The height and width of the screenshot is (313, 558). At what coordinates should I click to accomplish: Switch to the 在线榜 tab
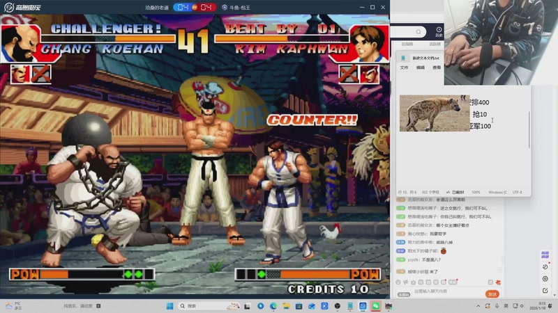[x=407, y=44]
